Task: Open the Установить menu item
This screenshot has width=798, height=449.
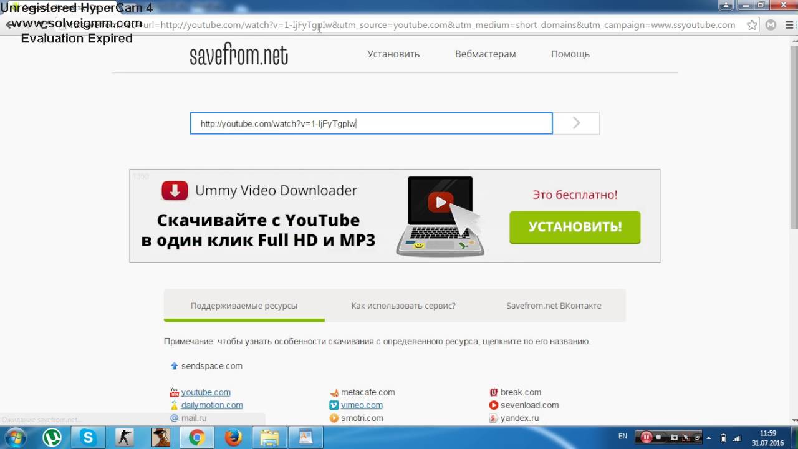Action: click(393, 54)
